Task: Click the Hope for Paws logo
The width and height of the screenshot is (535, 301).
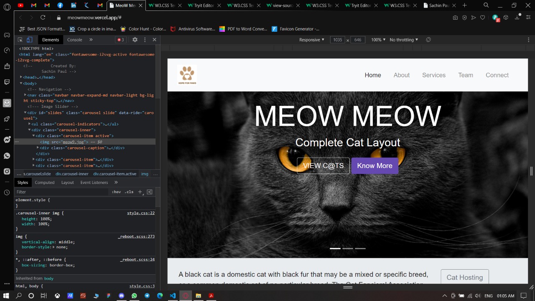Action: 187,75
